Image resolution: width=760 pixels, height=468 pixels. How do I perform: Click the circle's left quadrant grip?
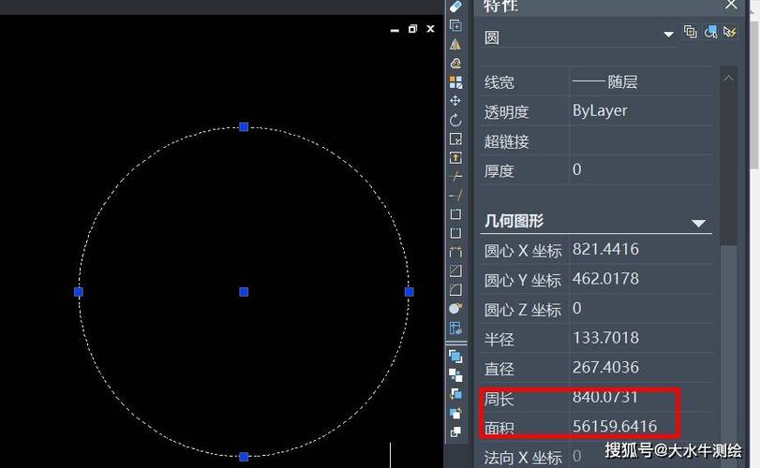79,292
